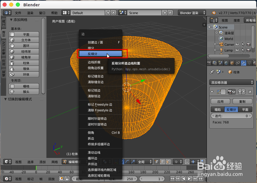
Task: Open the 渲染 menu in top bar
Action: (x=30, y=13)
